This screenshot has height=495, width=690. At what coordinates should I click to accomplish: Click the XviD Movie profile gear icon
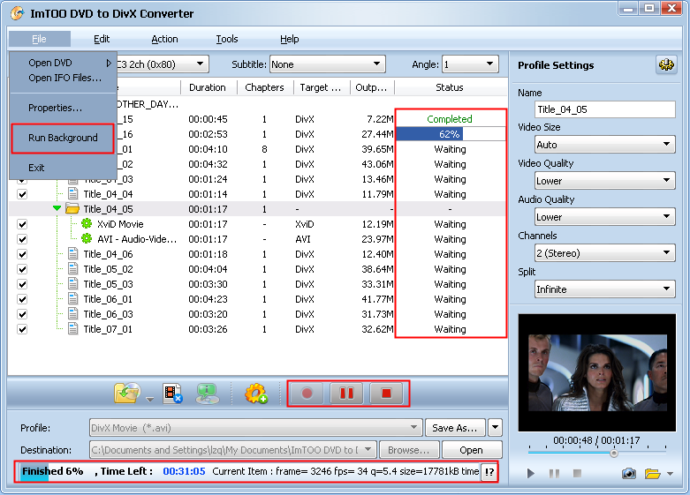point(87,224)
